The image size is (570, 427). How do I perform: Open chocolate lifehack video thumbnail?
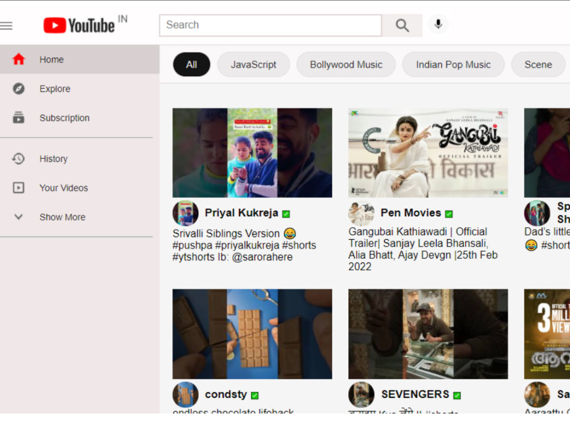pyautogui.click(x=253, y=334)
